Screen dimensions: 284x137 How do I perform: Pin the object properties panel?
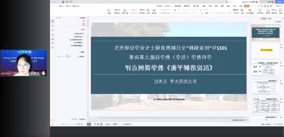(x=60, y=18)
